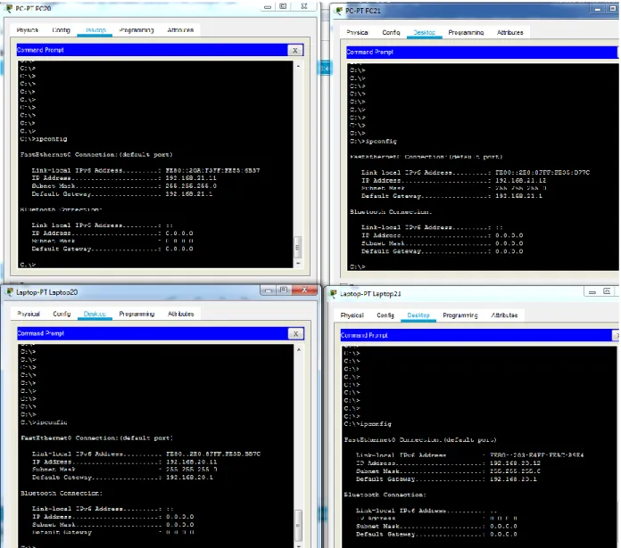Minimize the Laptop21 window
Image resolution: width=621 pixels, height=548 pixels.
[592, 292]
